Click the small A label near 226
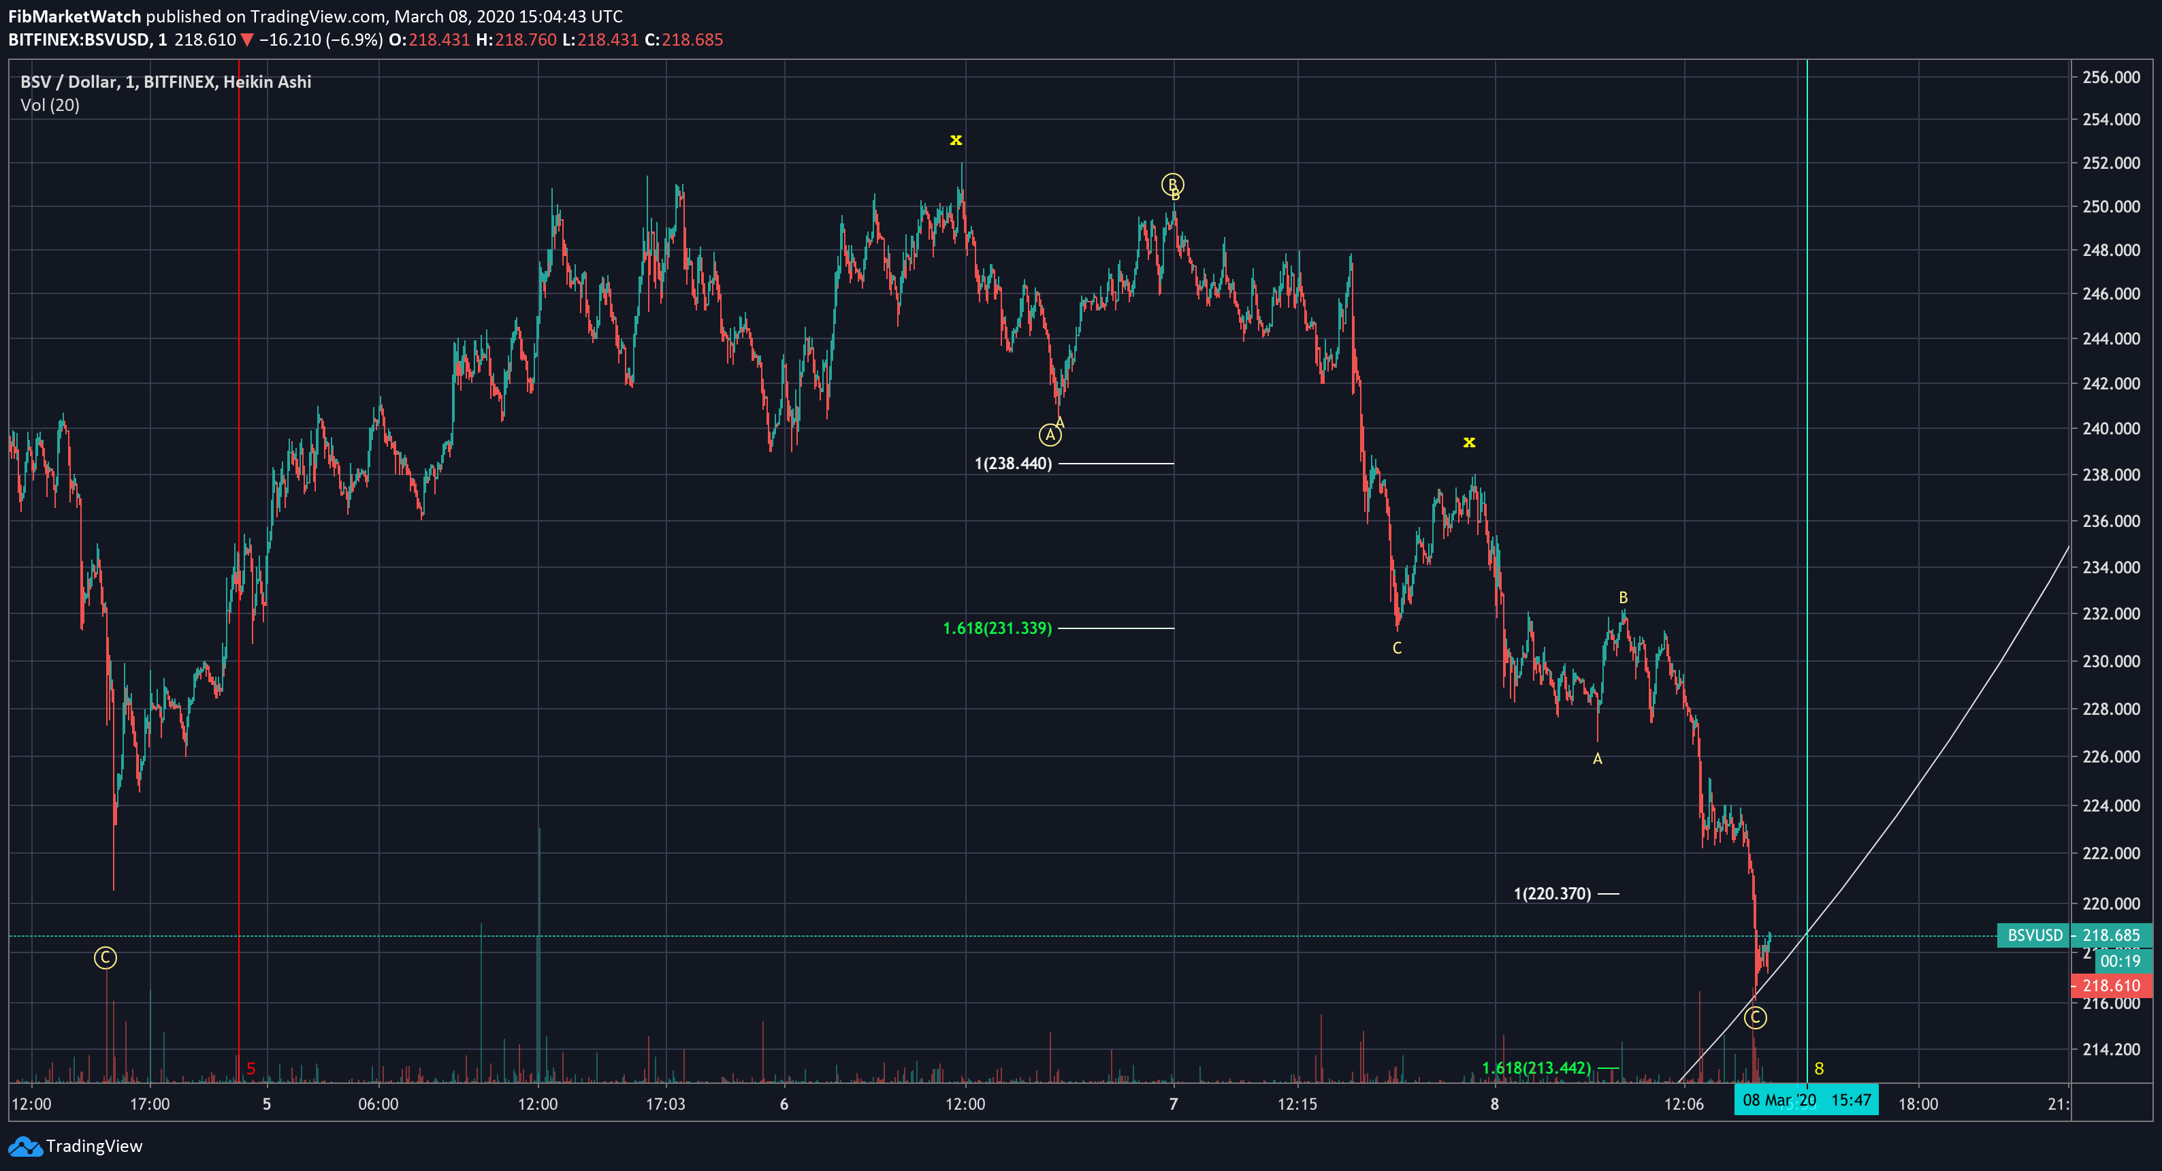 coord(1597,759)
